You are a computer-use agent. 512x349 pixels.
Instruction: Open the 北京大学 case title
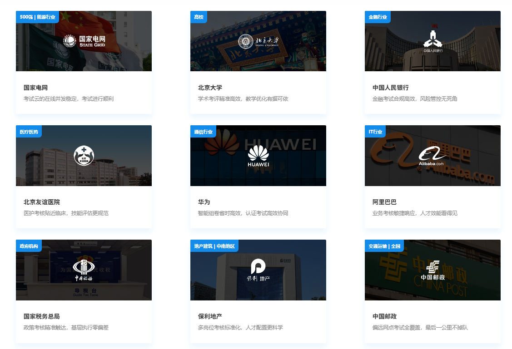click(x=210, y=88)
